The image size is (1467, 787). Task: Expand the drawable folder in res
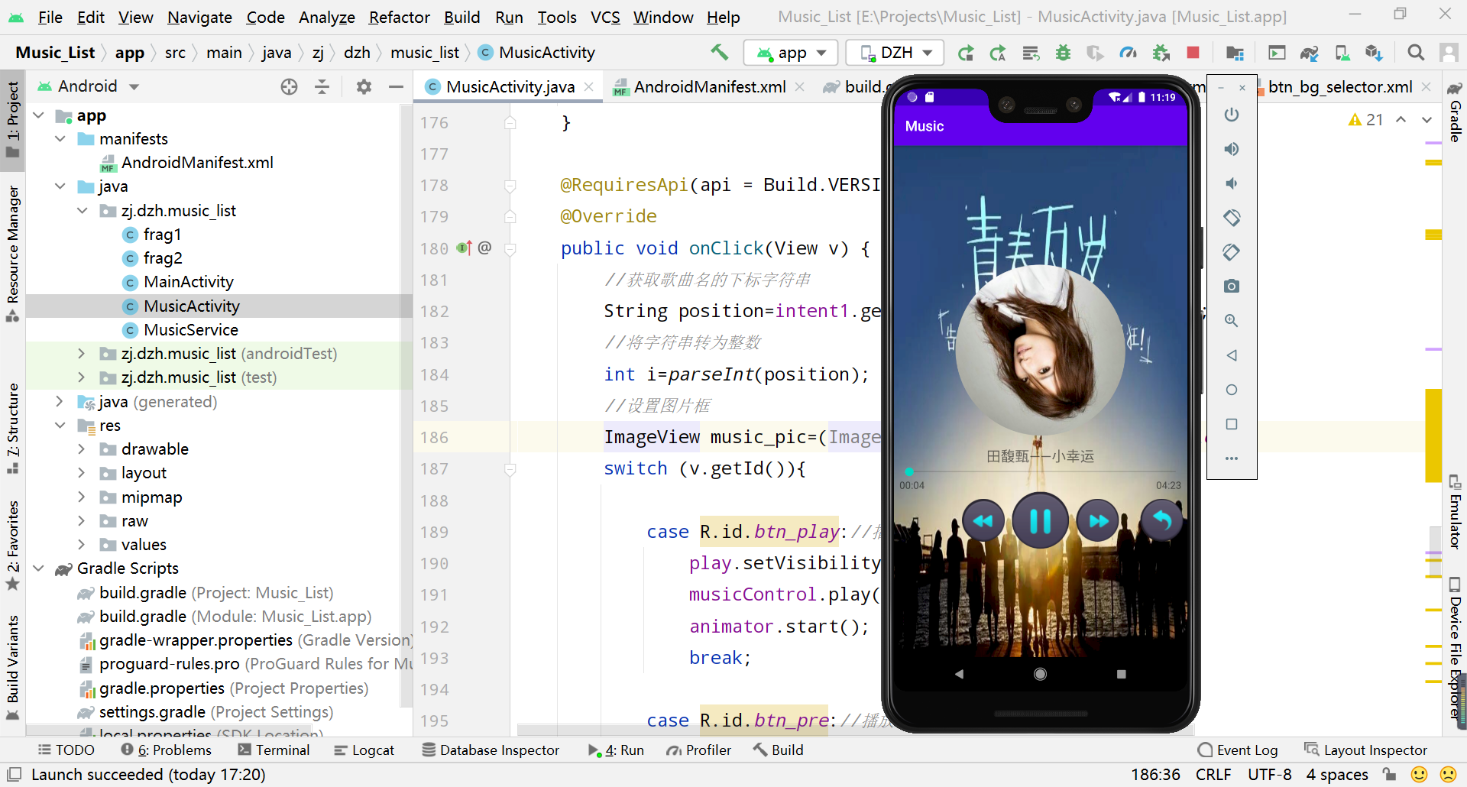[82, 449]
